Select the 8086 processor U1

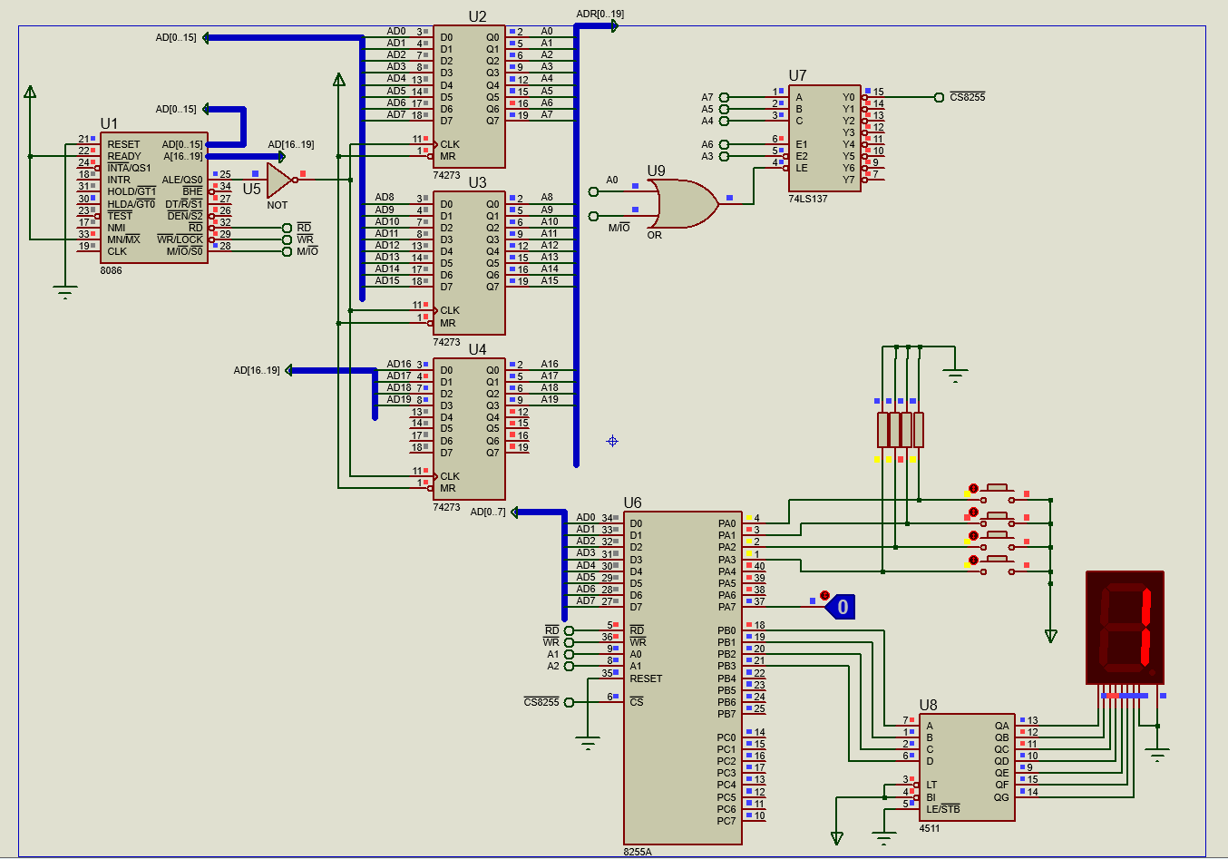click(154, 200)
